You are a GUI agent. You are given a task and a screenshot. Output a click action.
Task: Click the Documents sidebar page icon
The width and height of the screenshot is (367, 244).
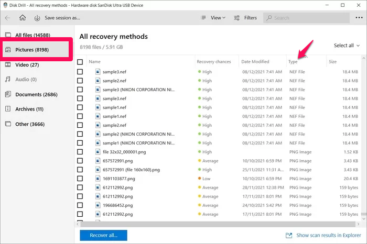click(x=8, y=94)
